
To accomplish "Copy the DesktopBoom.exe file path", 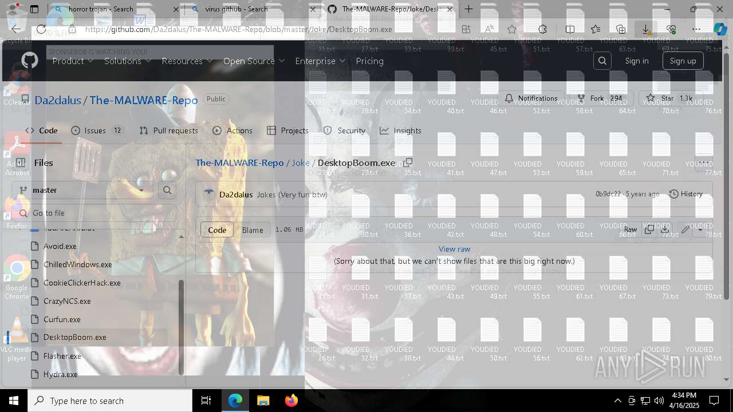I will pos(408,163).
